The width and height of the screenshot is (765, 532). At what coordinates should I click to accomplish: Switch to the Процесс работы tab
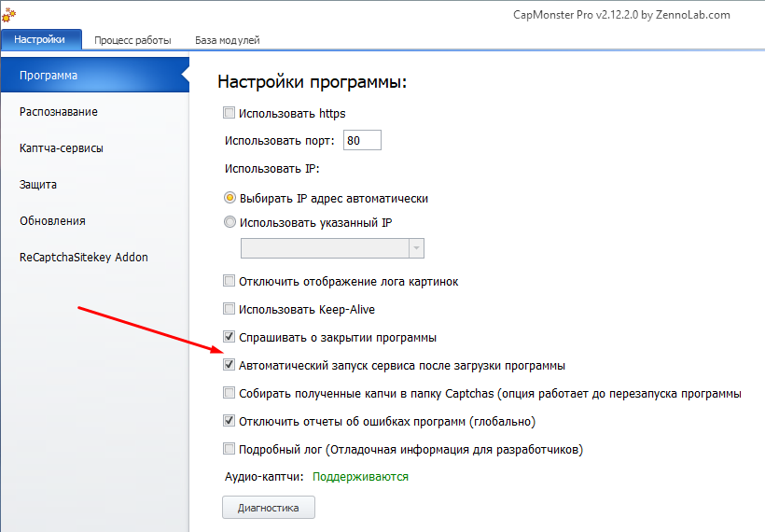tap(132, 40)
